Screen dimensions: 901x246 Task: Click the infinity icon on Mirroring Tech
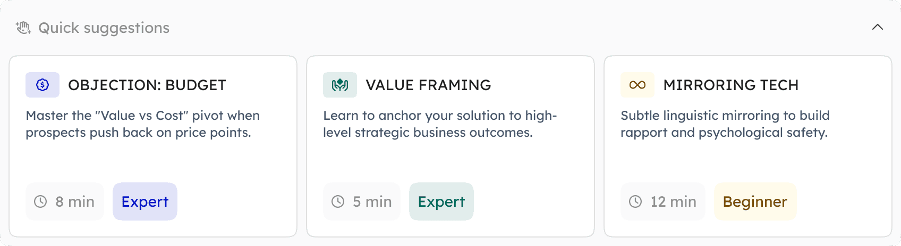tap(637, 85)
